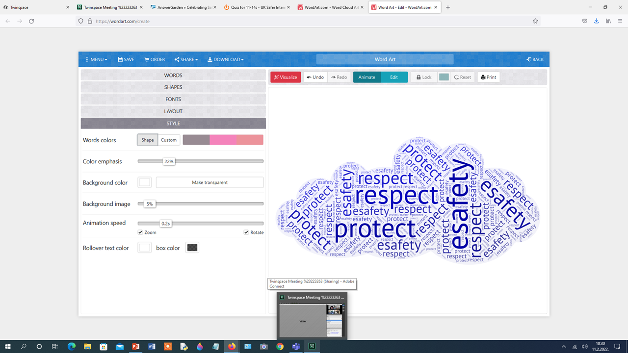Print the word cloud
The width and height of the screenshot is (628, 353).
point(488,77)
